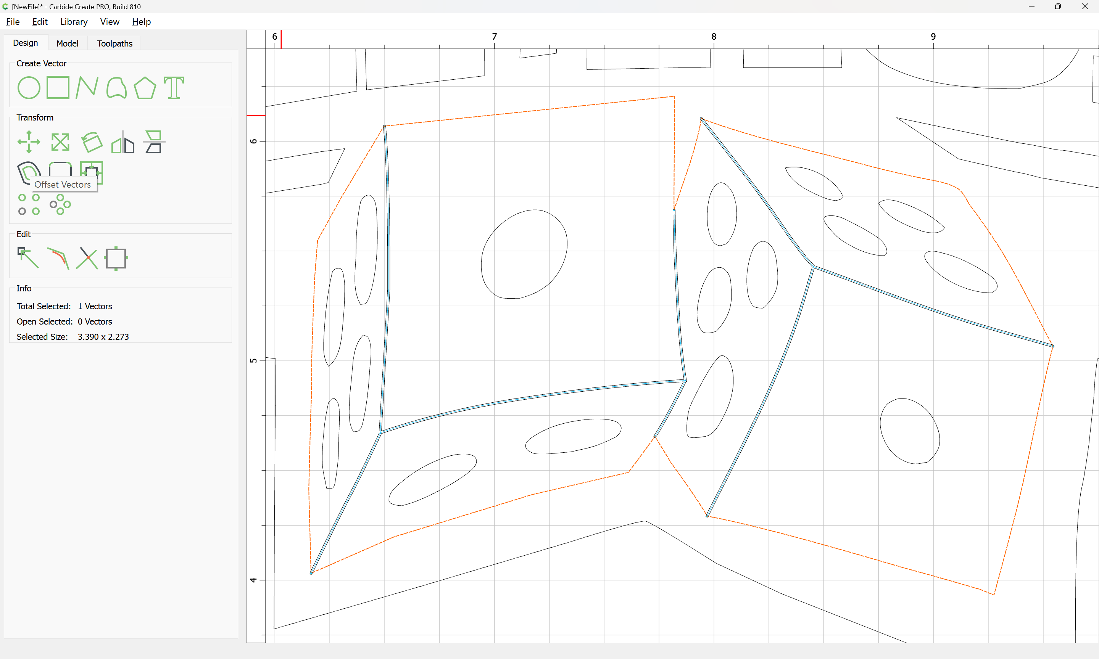1099x659 pixels.
Task: Switch to the Model tab
Action: 68,43
